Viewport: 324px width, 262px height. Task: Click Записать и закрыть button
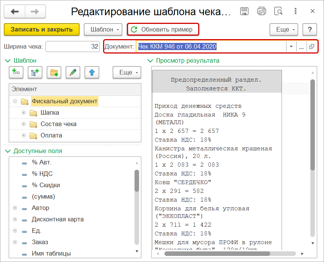click(42, 29)
